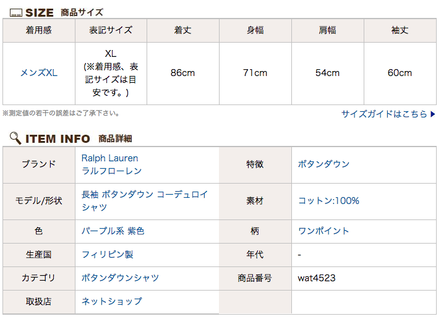Click the product number wat4523
Image resolution: width=441 pixels, height=319 pixels.
(x=317, y=278)
